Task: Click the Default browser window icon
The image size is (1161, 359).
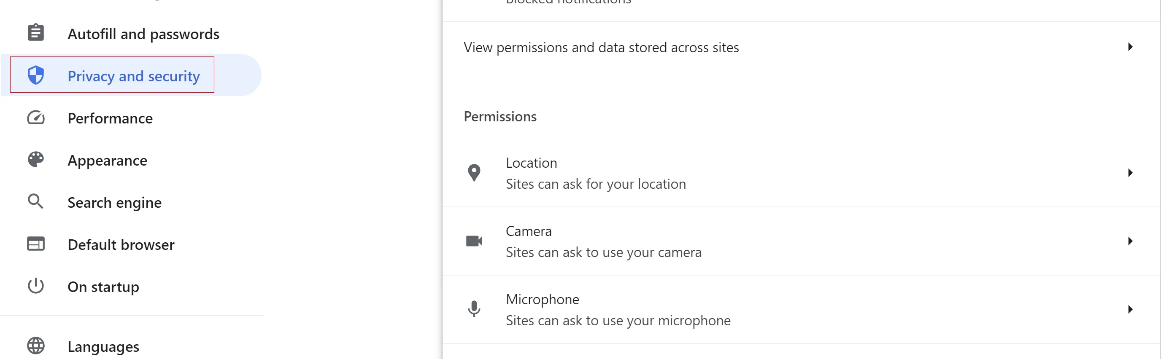Action: click(35, 244)
